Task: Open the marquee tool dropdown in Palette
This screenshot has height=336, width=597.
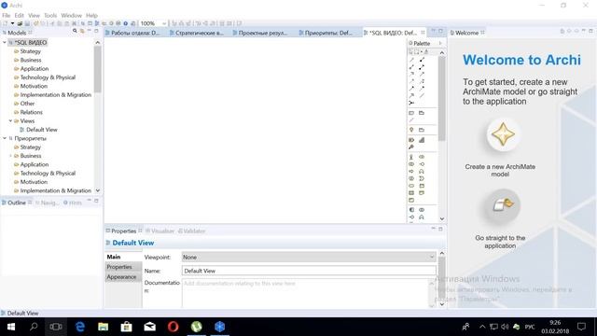Action: coord(422,52)
